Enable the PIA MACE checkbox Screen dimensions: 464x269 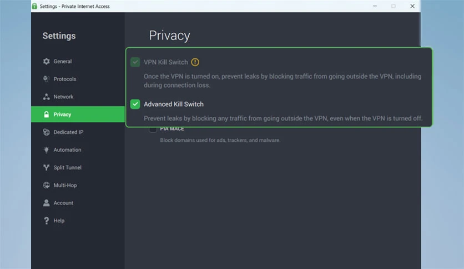tap(153, 129)
